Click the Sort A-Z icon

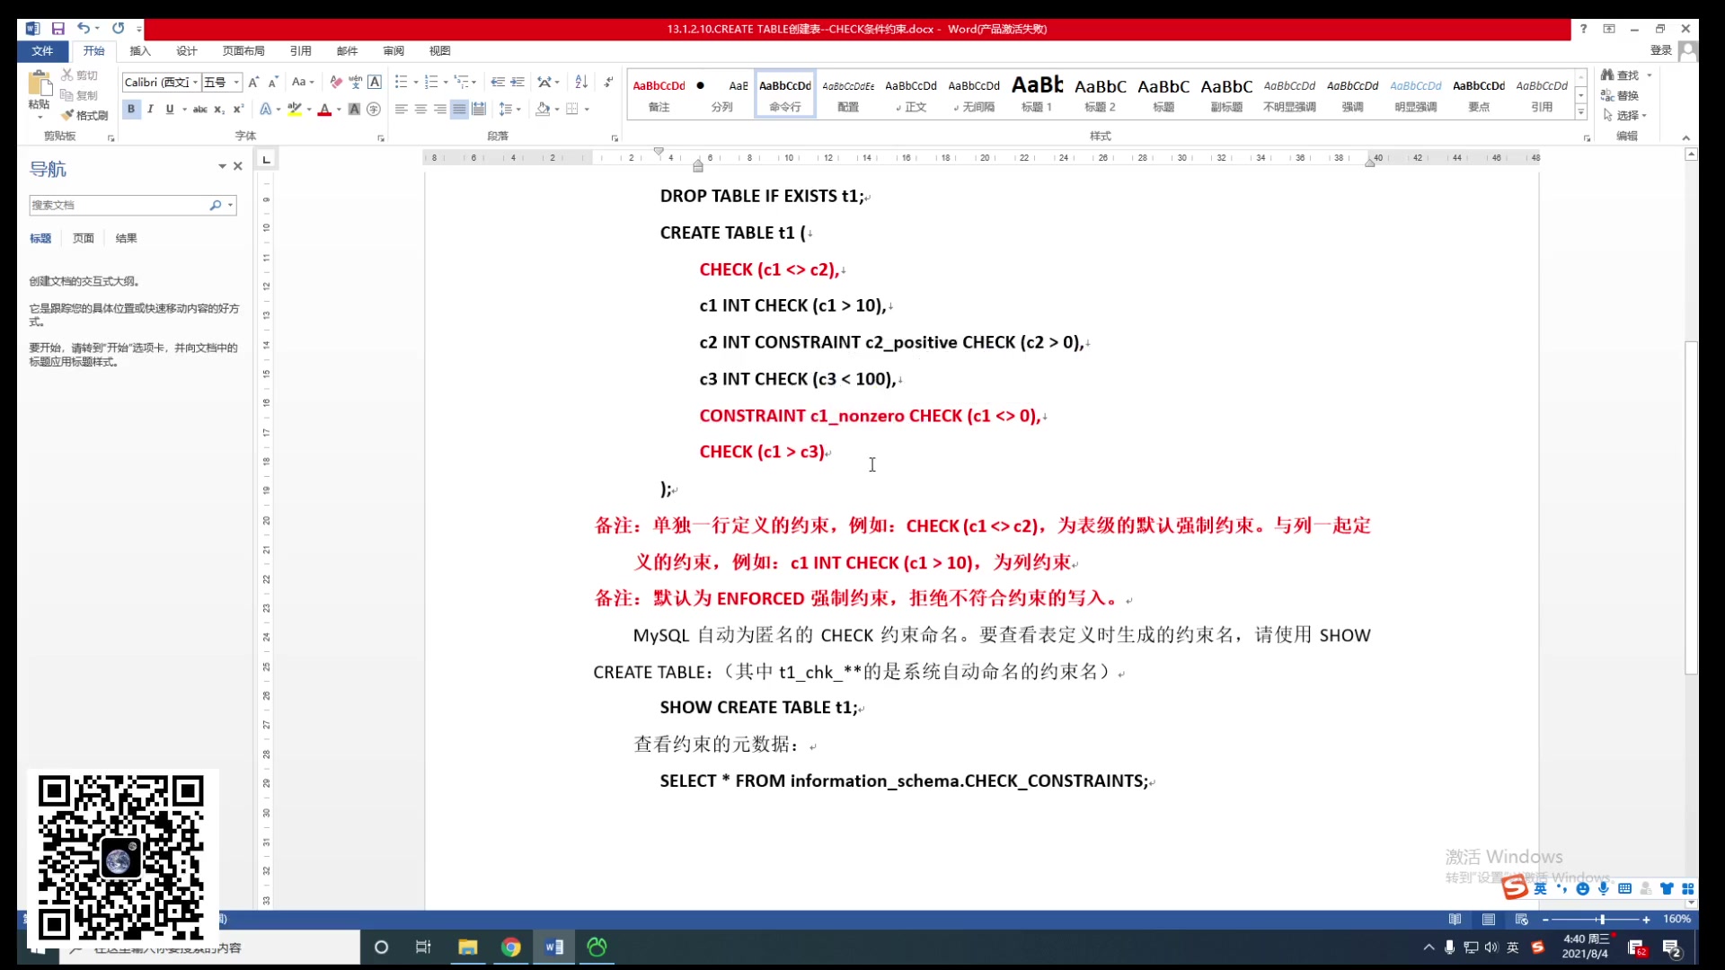(x=581, y=82)
